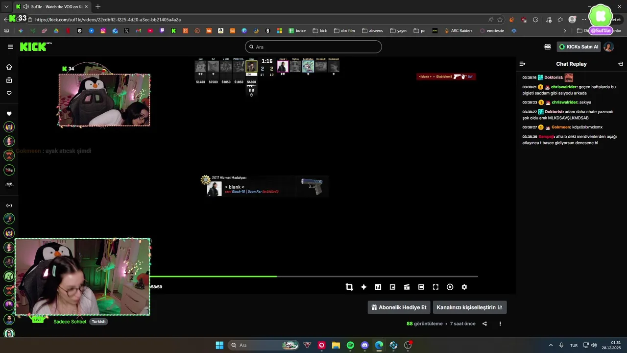Click the sidebar live-streams broadcast icon

9,205
